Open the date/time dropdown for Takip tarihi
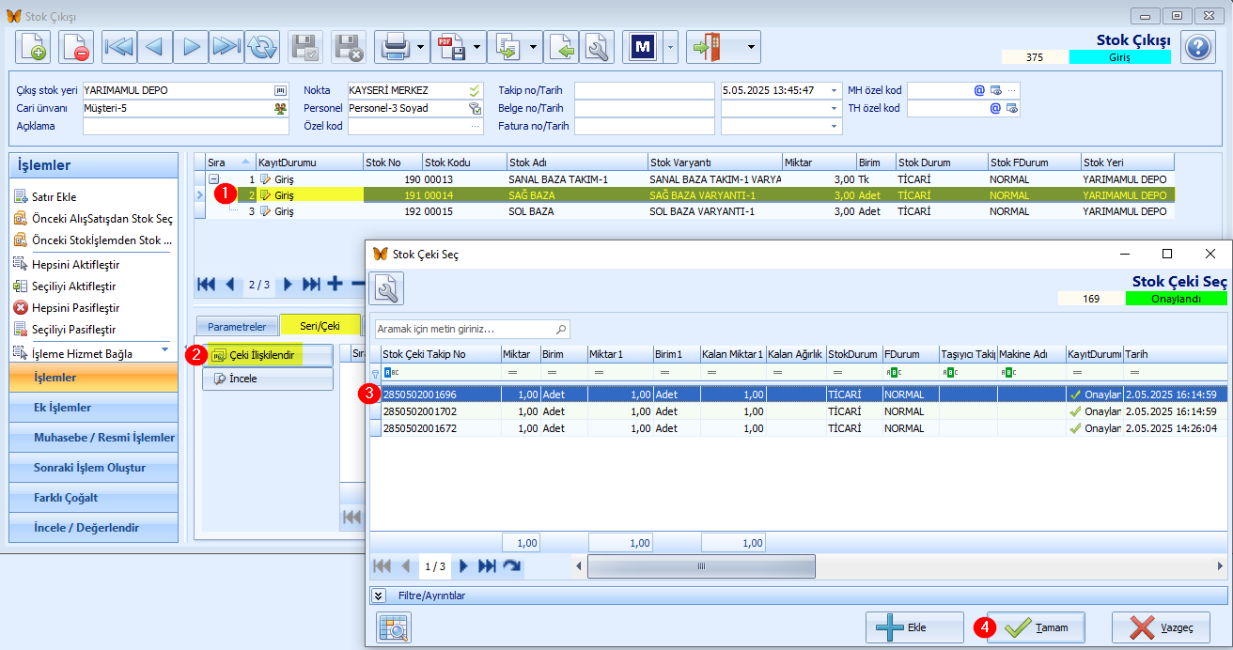 click(x=834, y=90)
